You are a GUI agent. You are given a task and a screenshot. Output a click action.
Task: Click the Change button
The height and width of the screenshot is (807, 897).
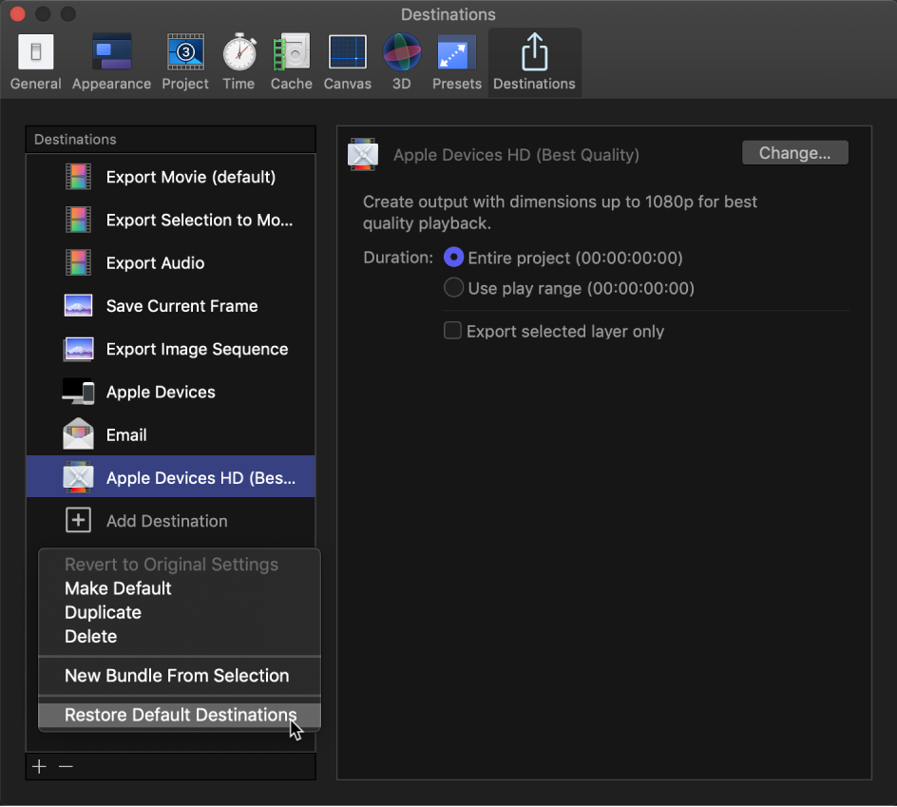(x=794, y=152)
